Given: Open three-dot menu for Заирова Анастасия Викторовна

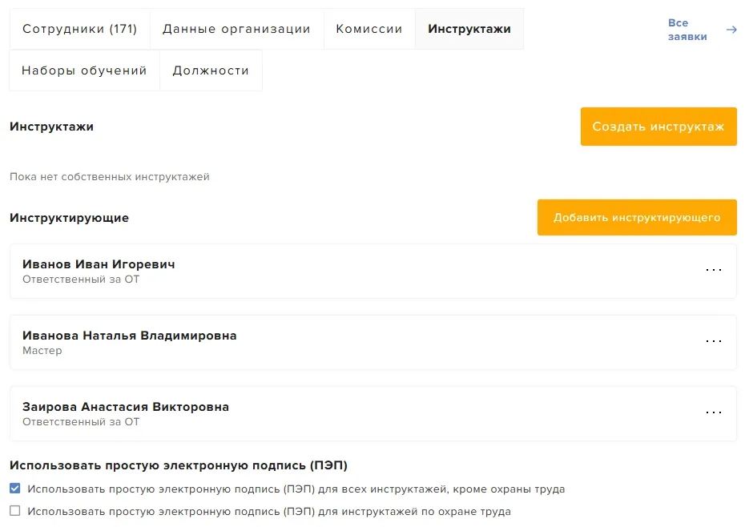Looking at the screenshot, I should (x=714, y=412).
